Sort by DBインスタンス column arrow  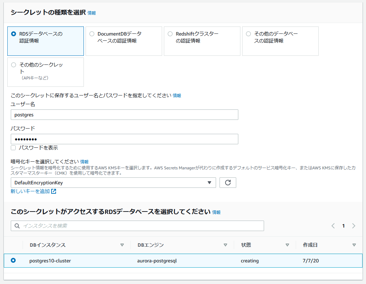[122, 245]
